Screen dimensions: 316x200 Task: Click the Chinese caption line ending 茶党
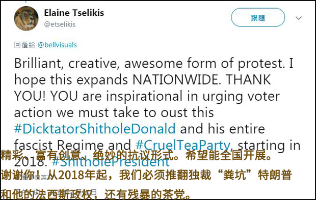96,194
